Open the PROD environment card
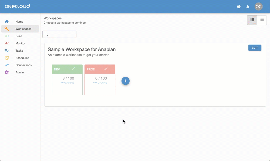The width and height of the screenshot is (270, 161). coord(100,80)
